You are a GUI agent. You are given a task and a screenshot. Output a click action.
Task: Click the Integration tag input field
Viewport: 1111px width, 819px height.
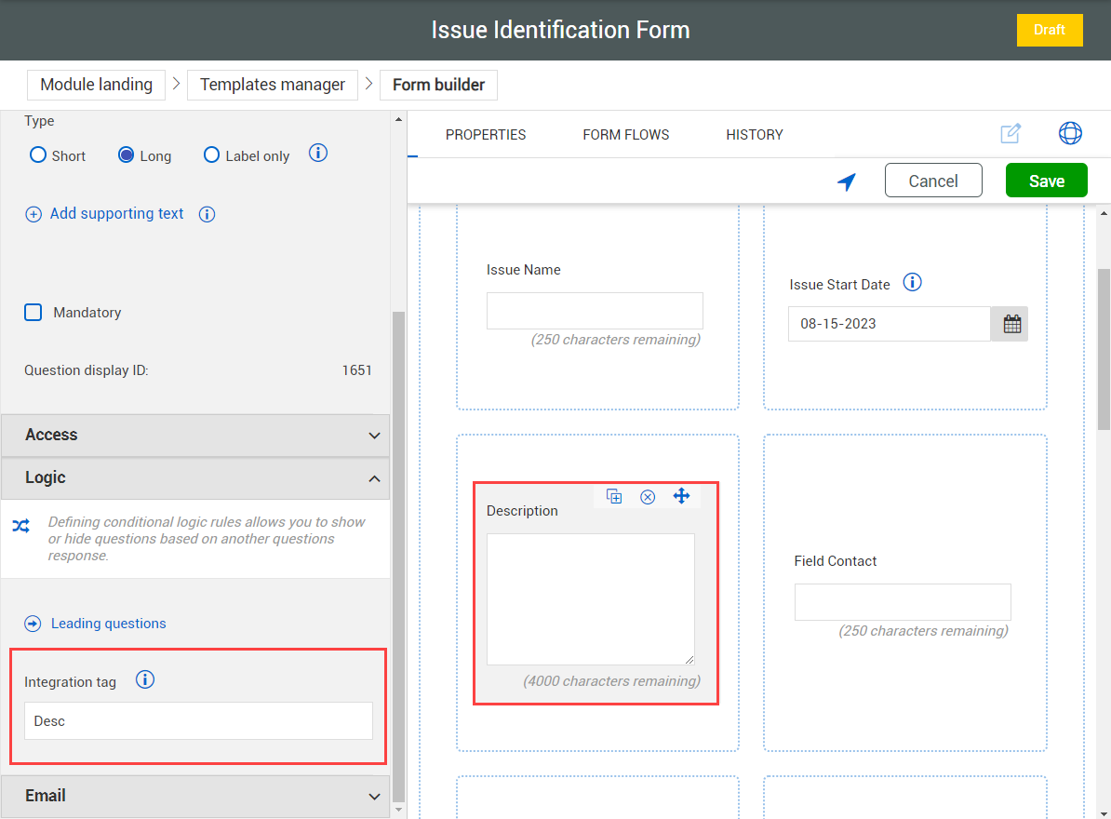point(197,720)
